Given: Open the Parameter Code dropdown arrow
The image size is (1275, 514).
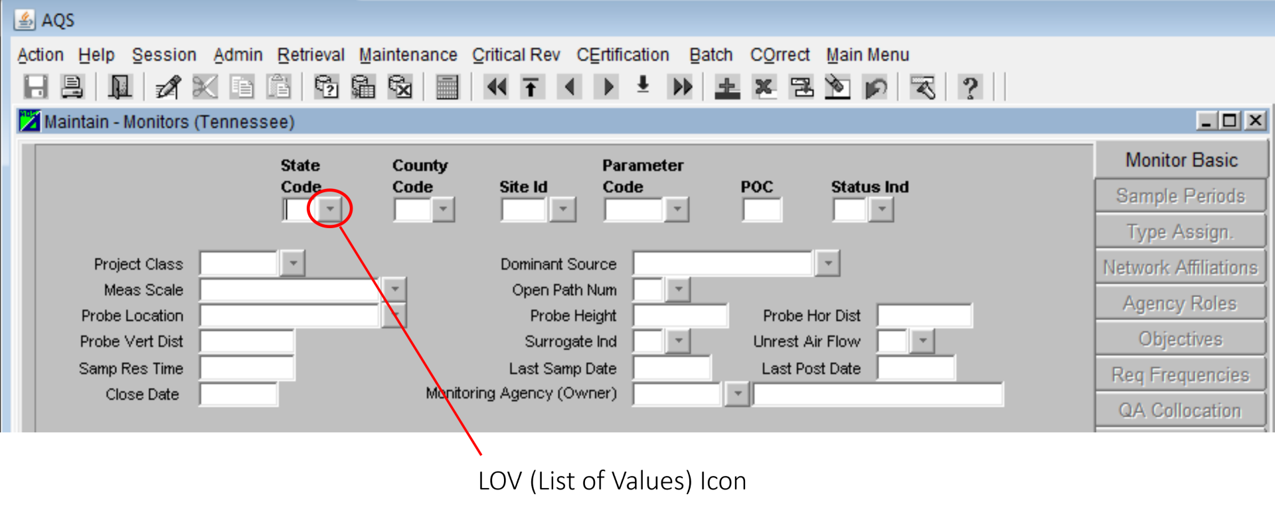Looking at the screenshot, I should coord(677,210).
